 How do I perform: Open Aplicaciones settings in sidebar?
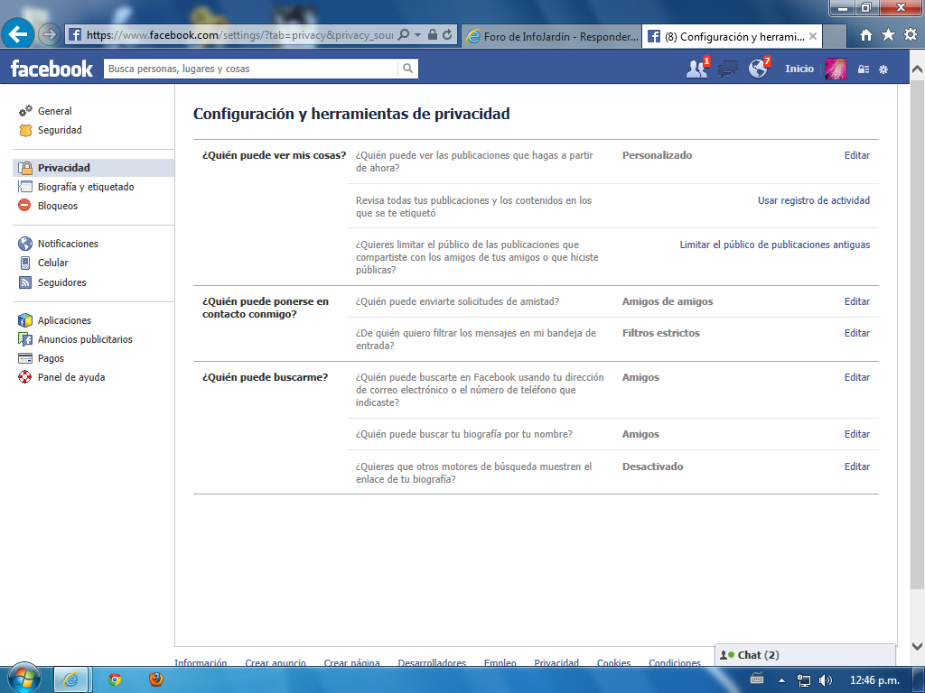click(64, 320)
